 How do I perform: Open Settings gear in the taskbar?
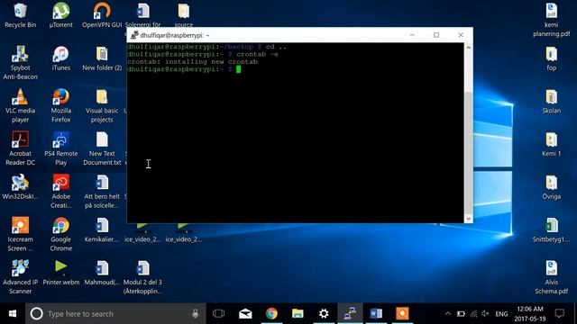click(x=324, y=313)
